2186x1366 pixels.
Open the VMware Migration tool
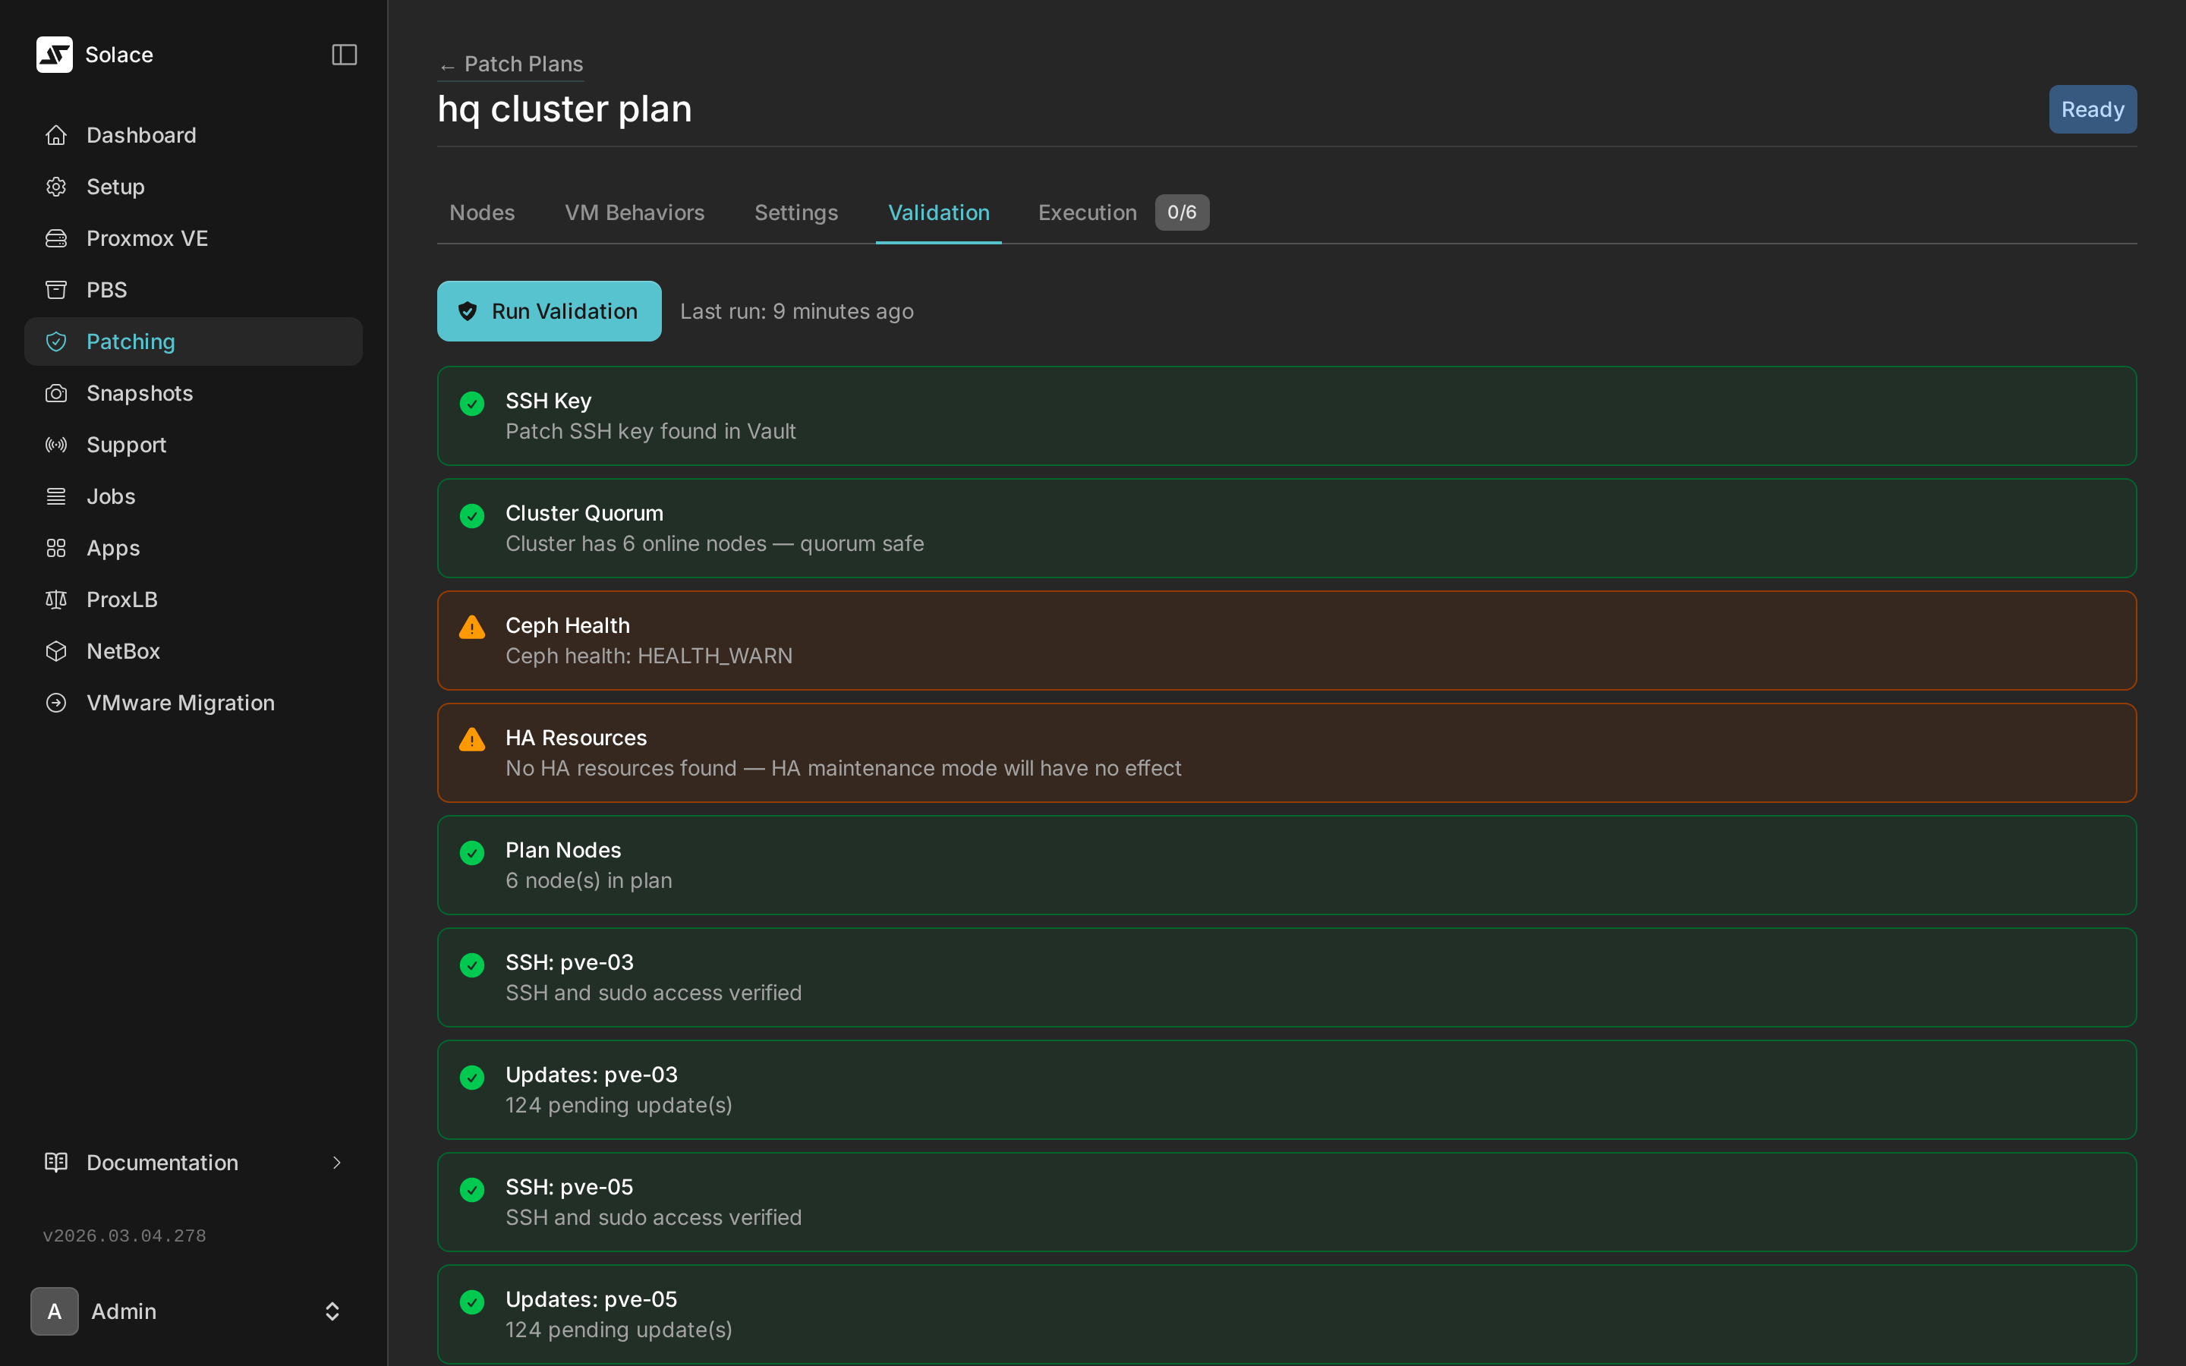point(180,702)
